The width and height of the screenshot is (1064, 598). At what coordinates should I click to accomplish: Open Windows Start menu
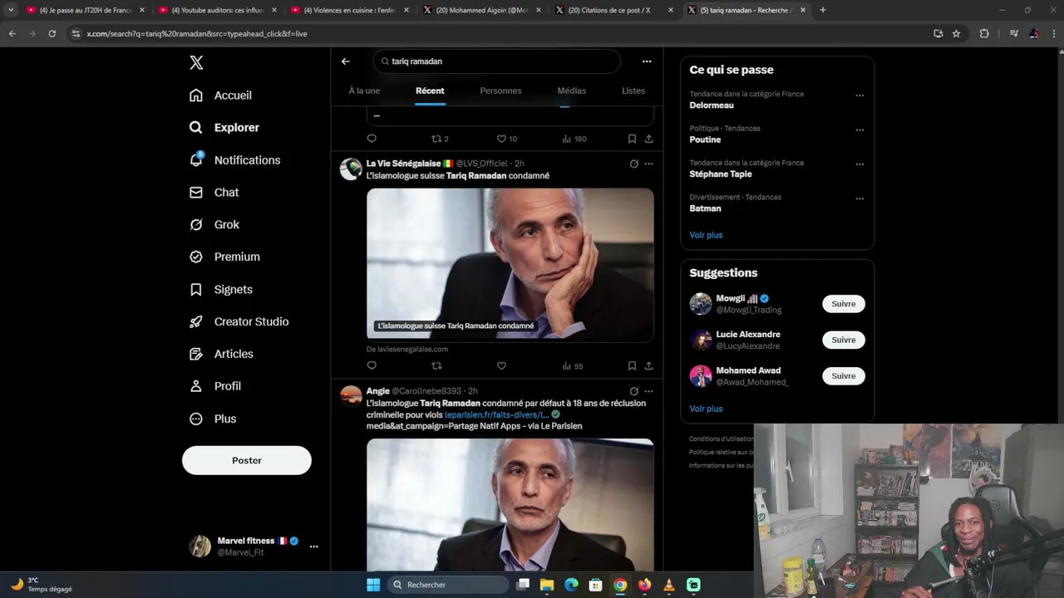373,585
